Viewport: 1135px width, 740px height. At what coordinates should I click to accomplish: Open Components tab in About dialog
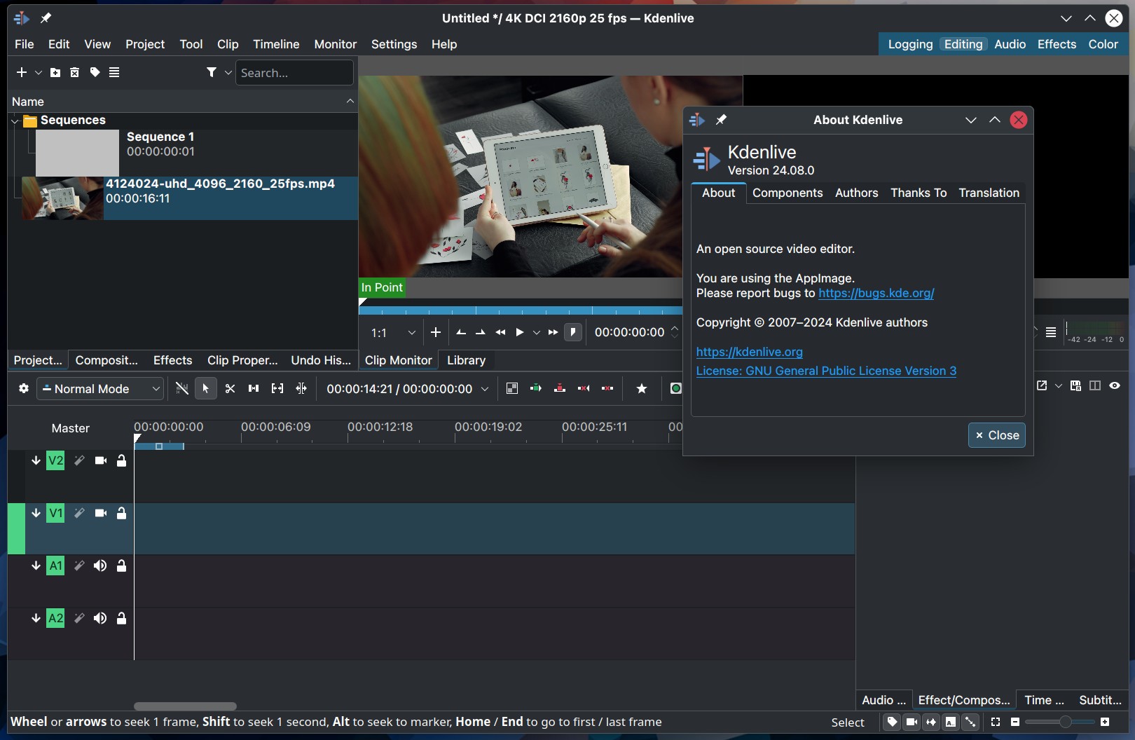click(787, 193)
